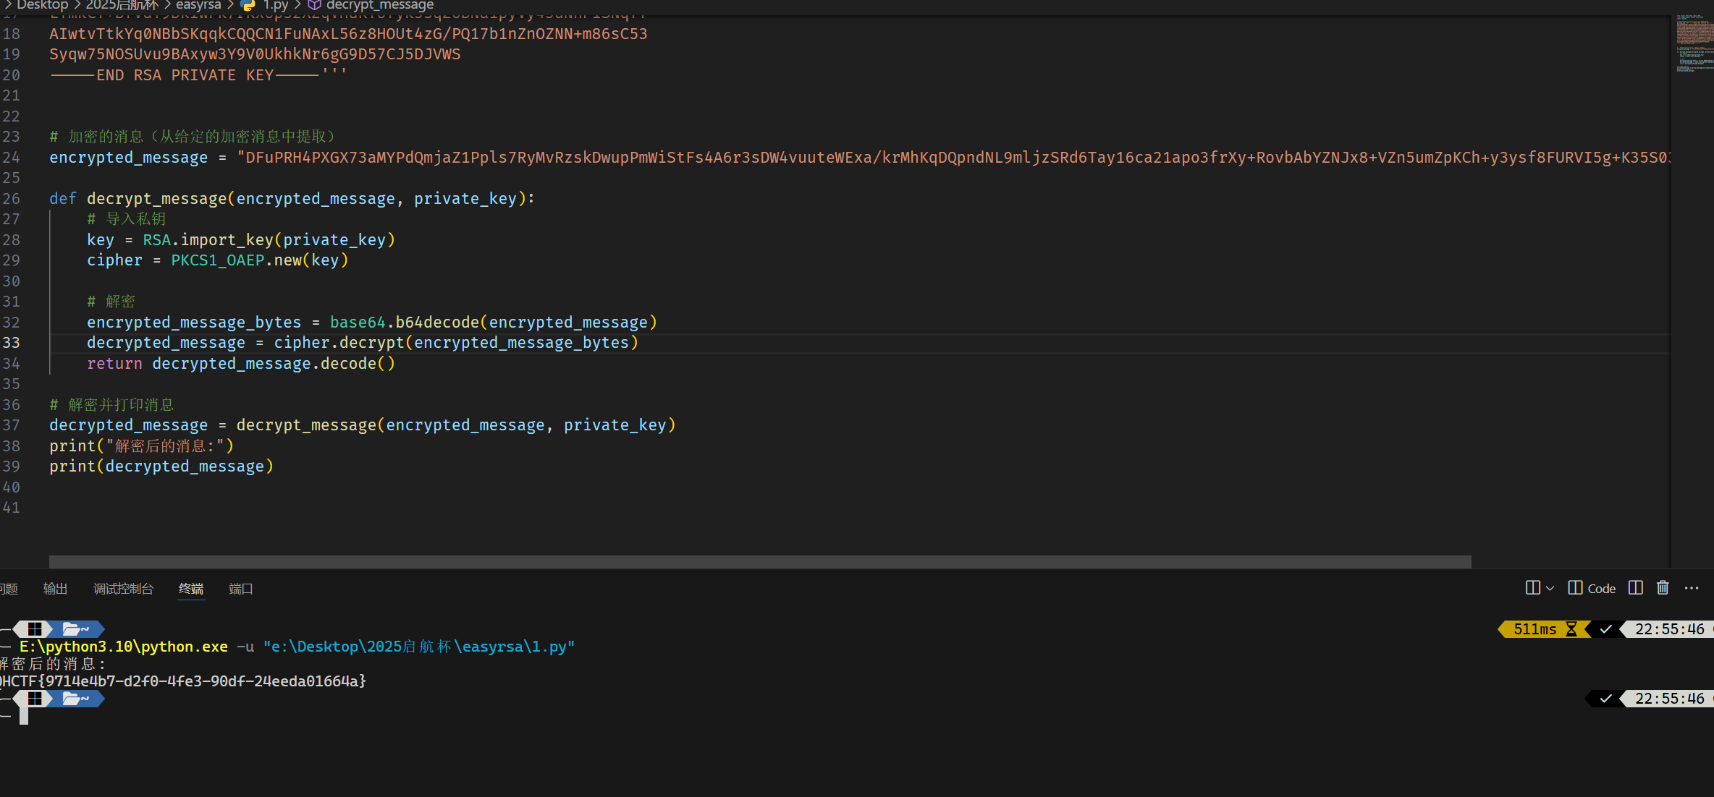Select the Code terminal instance
Screen dimensions: 1714x797
[x=1592, y=588]
